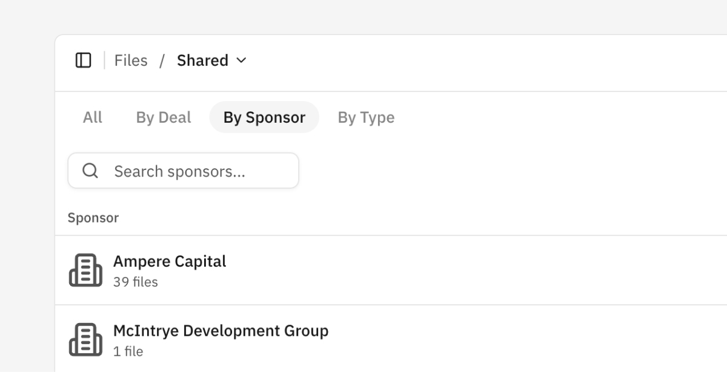Viewport: 727px width, 372px height.
Task: Click the 39 files count label
Action: pyautogui.click(x=136, y=282)
